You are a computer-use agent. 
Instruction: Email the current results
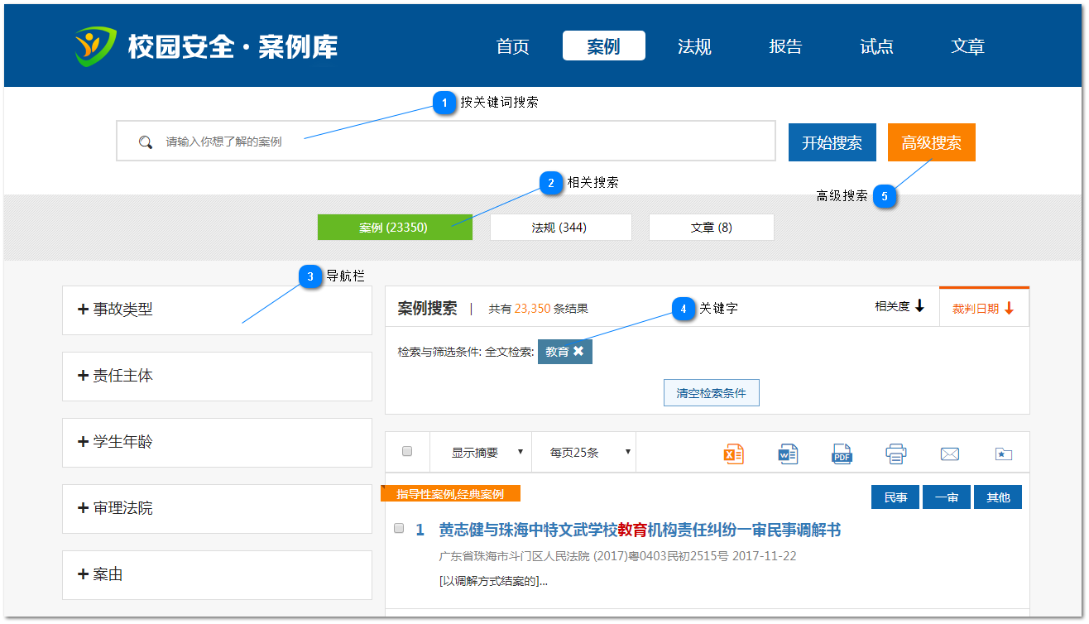949,452
